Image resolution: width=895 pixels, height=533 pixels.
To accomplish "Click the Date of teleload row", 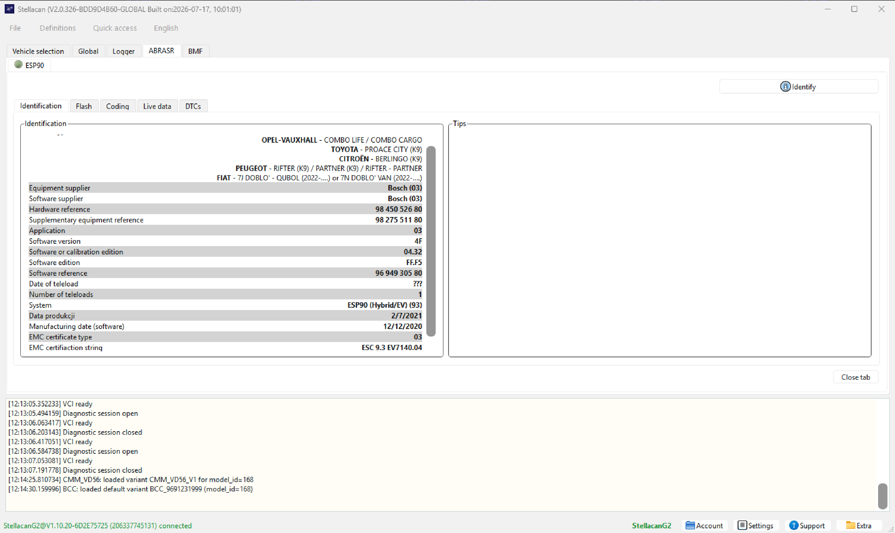I will pyautogui.click(x=225, y=284).
